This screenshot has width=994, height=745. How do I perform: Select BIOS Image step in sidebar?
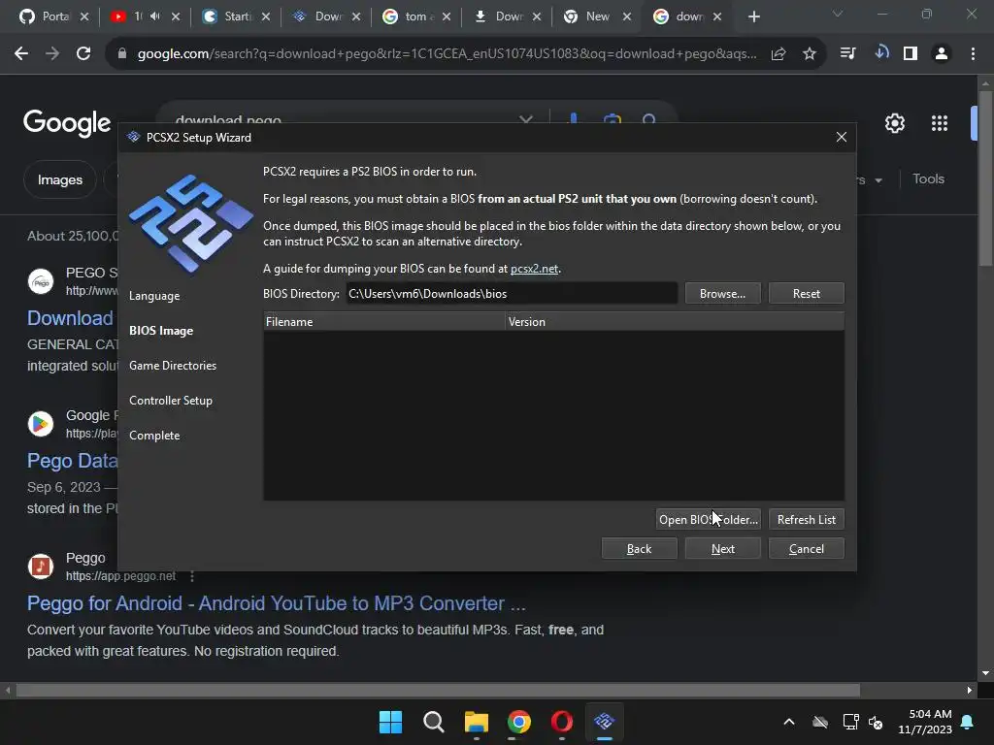point(161,331)
